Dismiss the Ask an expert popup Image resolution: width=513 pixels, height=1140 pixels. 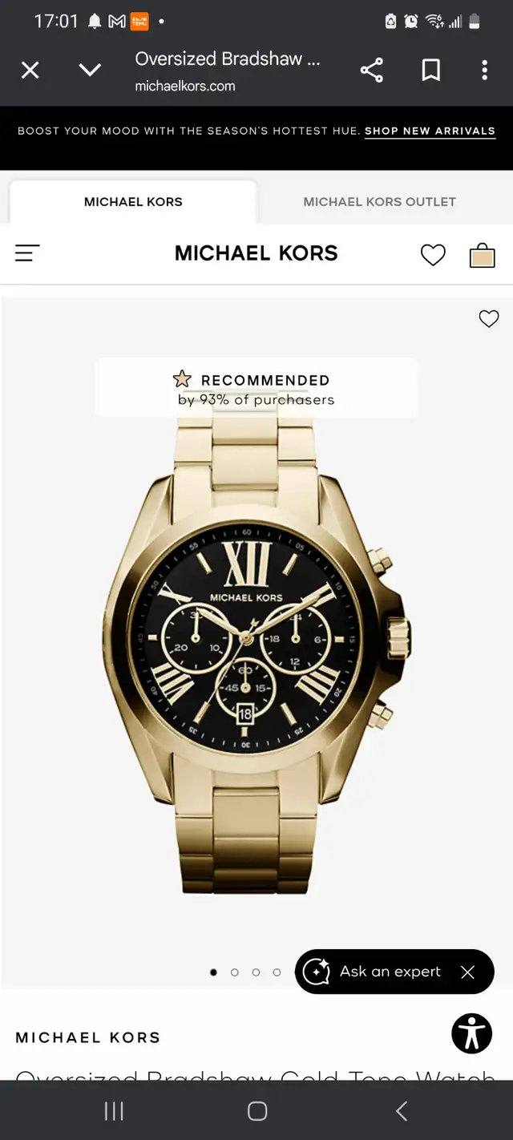467,972
